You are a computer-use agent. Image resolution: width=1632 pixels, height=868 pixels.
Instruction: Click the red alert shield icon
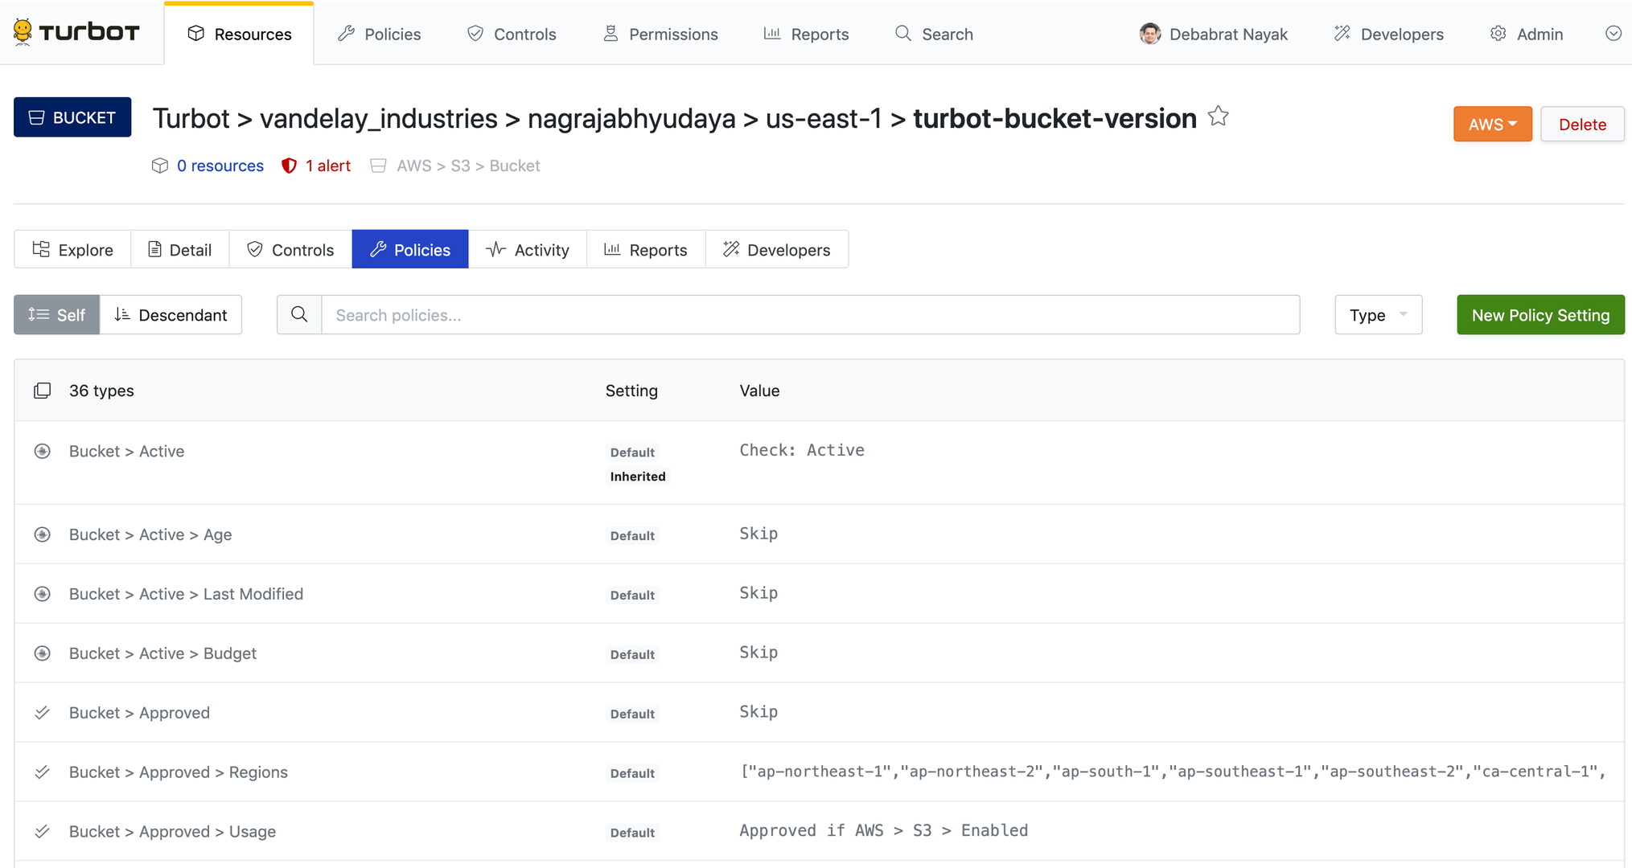[x=289, y=166]
